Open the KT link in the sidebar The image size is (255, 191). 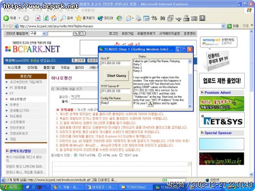point(12,93)
